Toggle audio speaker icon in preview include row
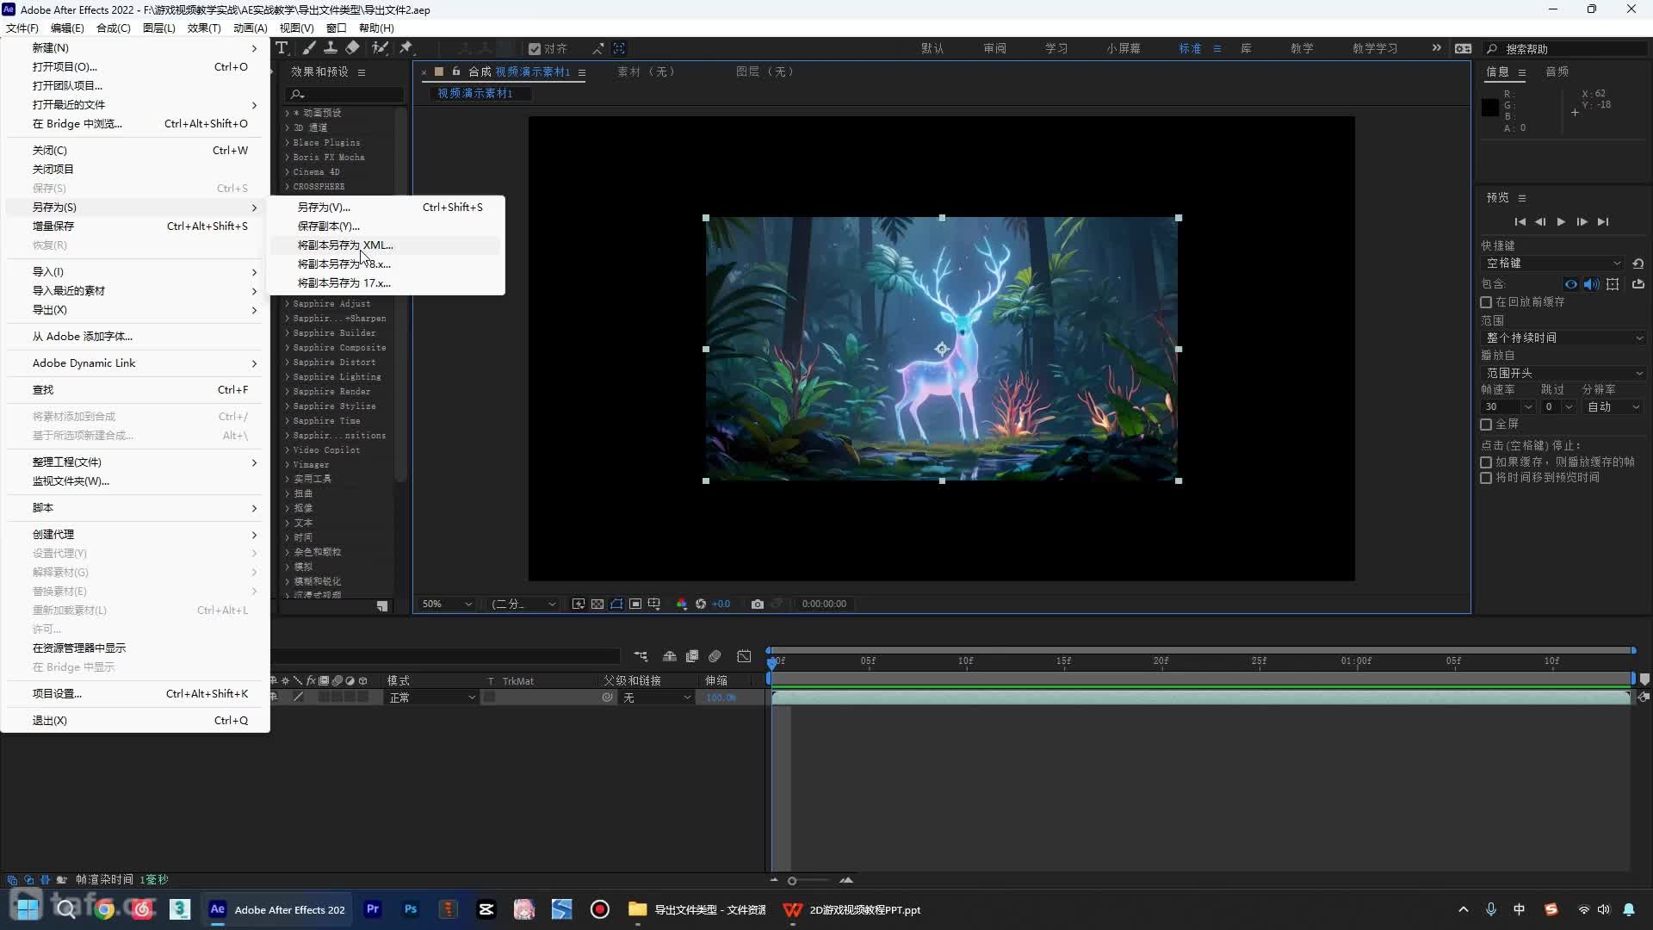Screen dimensions: 1653x930 click(x=1592, y=284)
